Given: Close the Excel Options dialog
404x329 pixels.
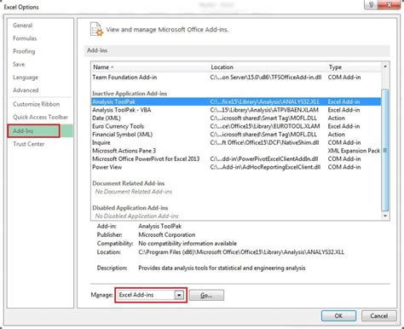Looking at the screenshot, I should (x=390, y=5).
